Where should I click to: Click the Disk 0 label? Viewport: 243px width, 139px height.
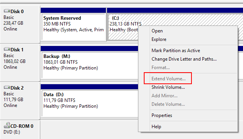pyautogui.click(x=17, y=12)
